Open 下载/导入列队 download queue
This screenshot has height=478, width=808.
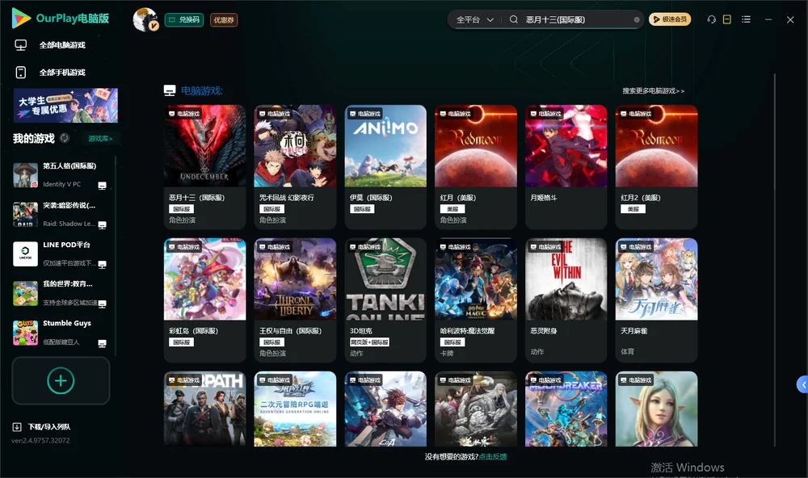(49, 426)
